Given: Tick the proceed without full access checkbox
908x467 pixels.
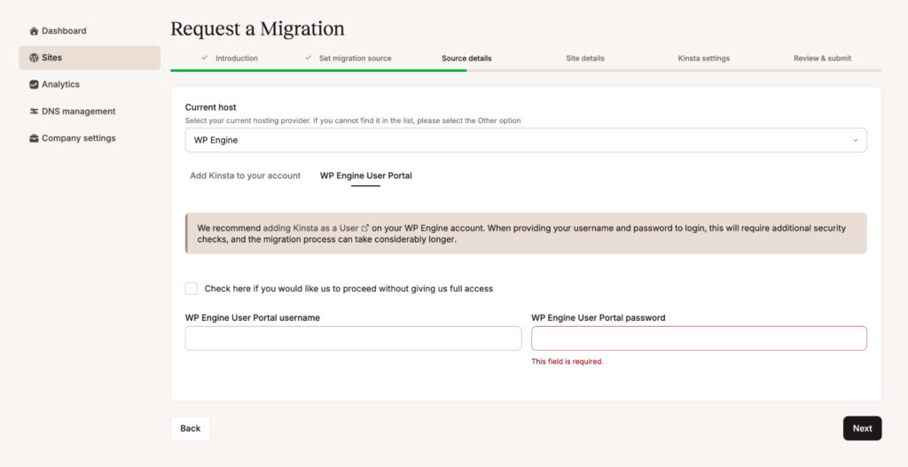Looking at the screenshot, I should tap(192, 288).
